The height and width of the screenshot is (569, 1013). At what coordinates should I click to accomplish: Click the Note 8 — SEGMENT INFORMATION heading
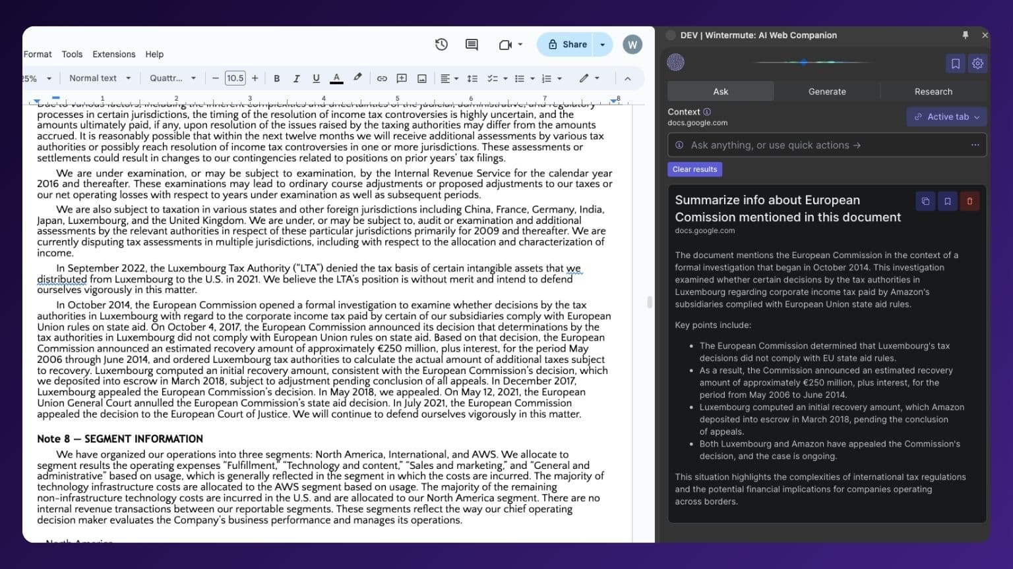tap(120, 439)
